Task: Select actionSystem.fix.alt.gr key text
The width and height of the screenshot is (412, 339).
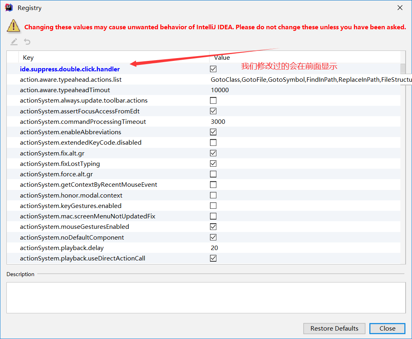Action: [52, 153]
